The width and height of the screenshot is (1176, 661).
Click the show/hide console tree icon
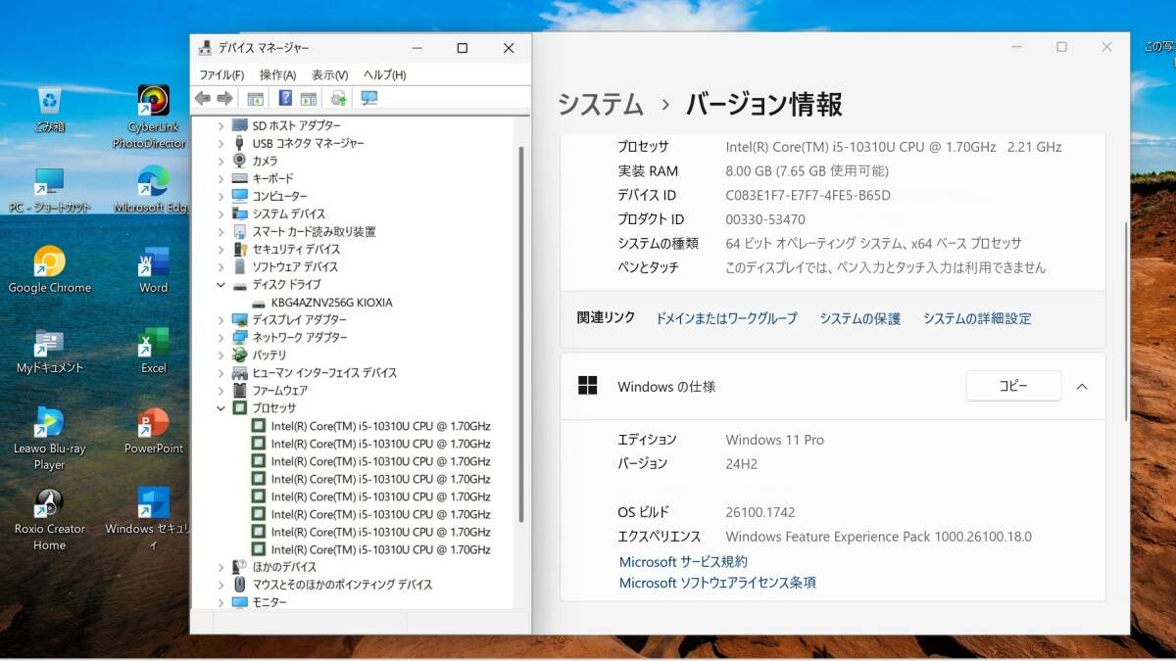255,98
